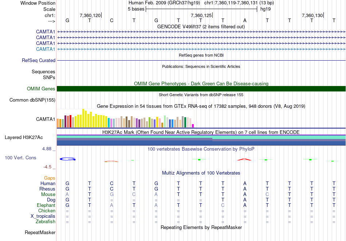Open the GENCODE V49lift37 track title
Image resolution: width=346 pixels, height=241 pixels.
click(x=201, y=26)
